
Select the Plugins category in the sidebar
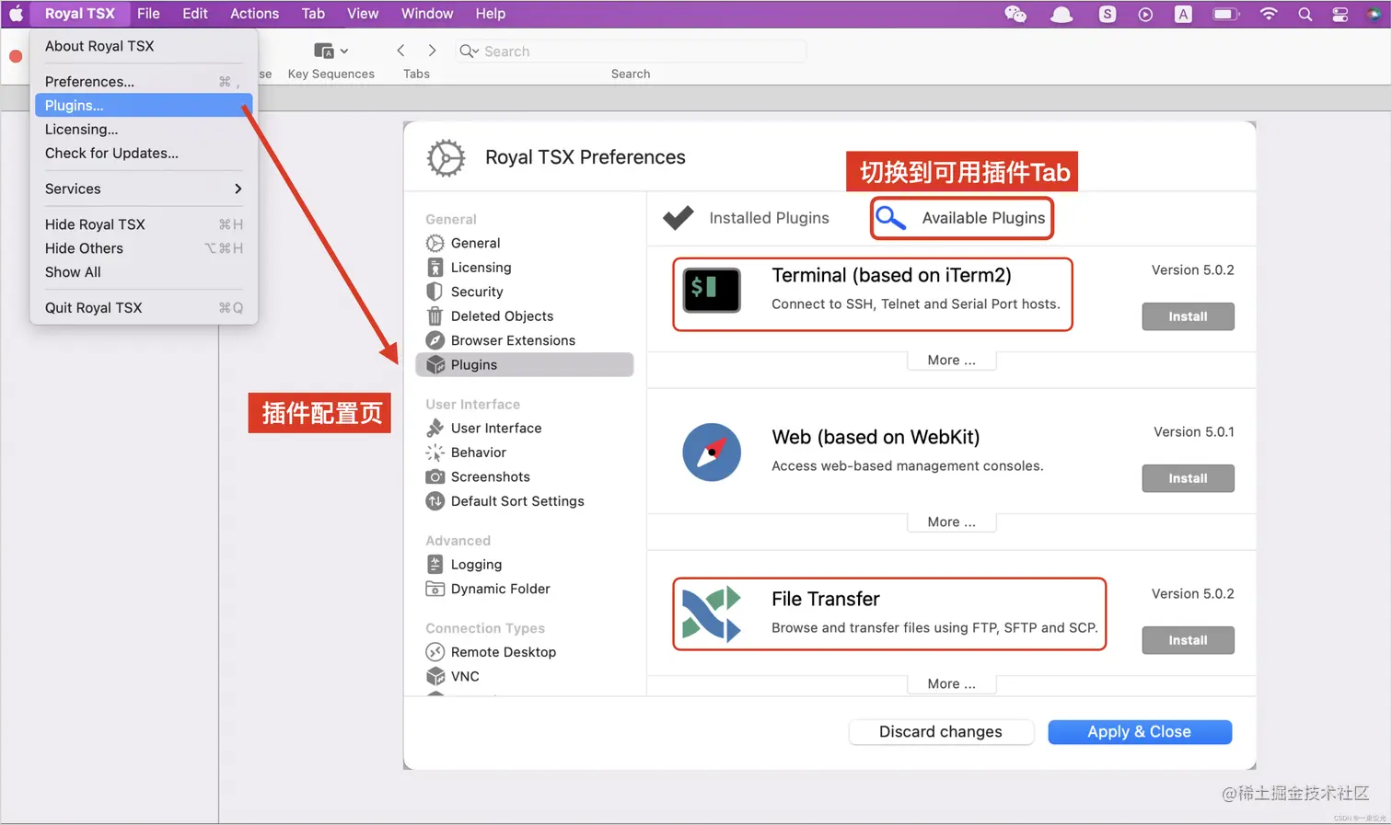pos(473,364)
